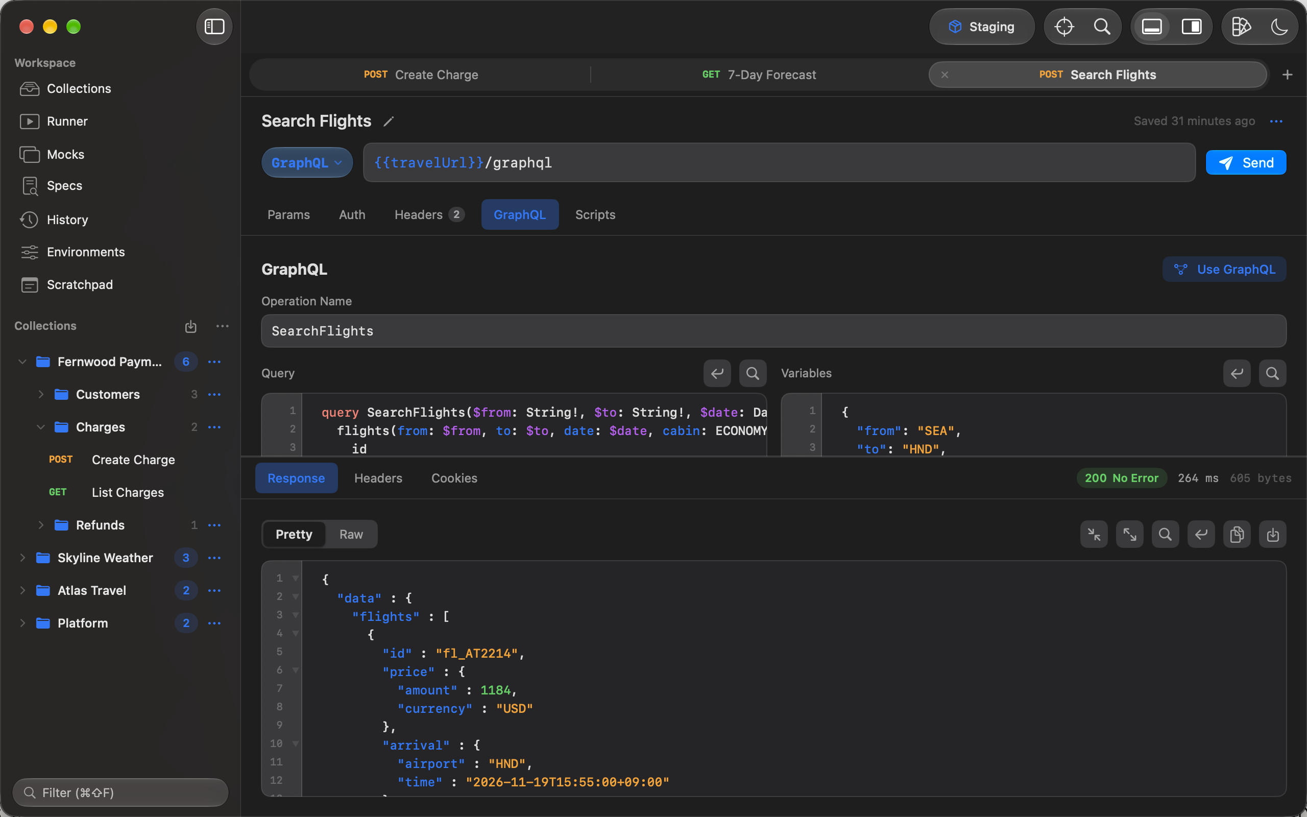Open the Cookies response tab

454,478
